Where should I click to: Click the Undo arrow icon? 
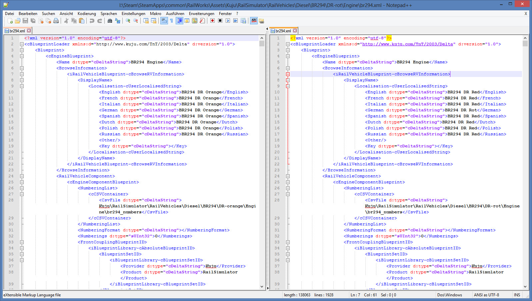[92, 21]
